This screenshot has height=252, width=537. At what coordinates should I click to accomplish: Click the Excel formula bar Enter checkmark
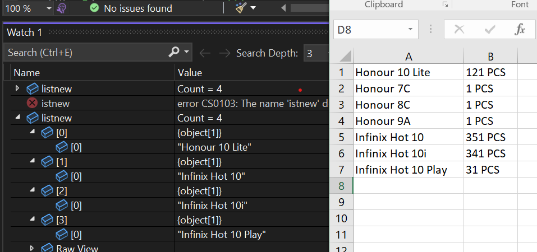click(490, 30)
